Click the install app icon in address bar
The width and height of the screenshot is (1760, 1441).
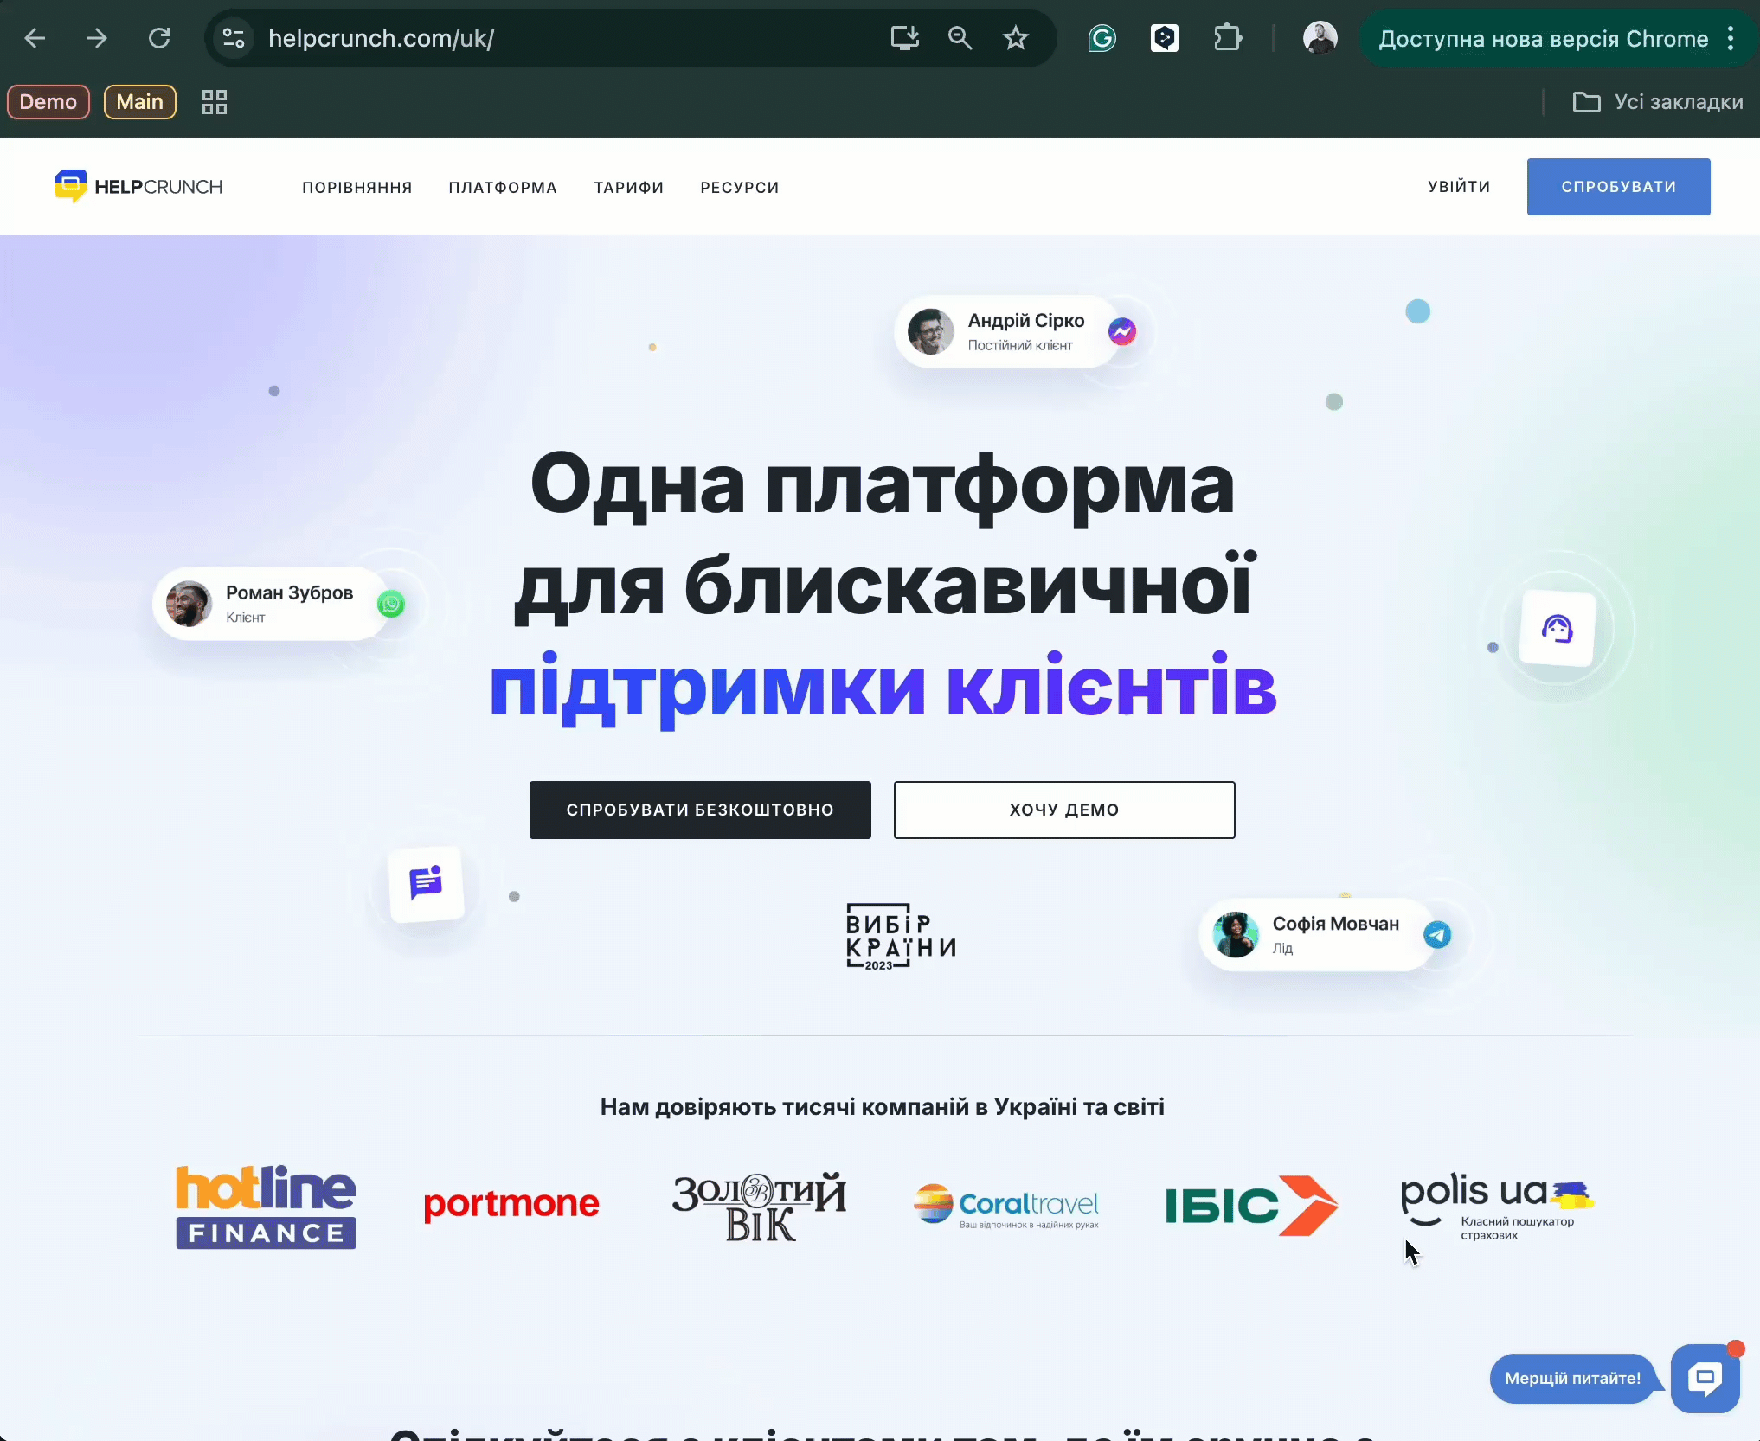point(904,38)
